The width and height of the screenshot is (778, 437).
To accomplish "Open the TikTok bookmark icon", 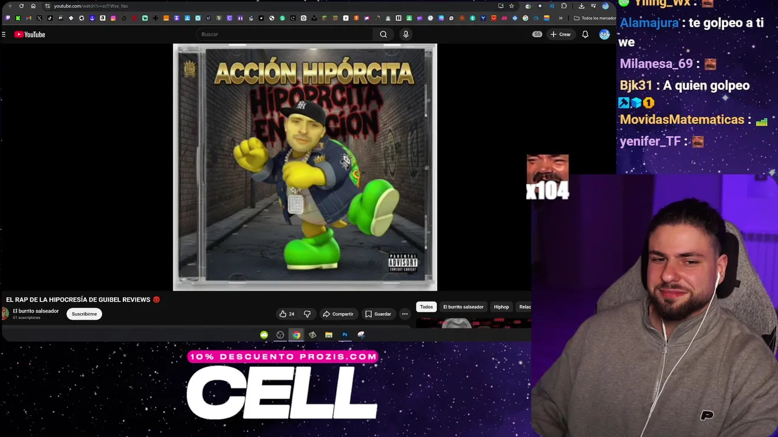I will [50, 18].
